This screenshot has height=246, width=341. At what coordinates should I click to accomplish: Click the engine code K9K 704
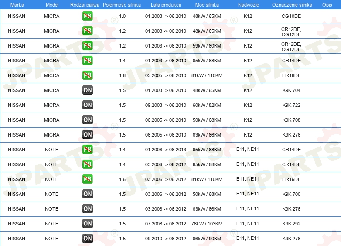coord(291,90)
